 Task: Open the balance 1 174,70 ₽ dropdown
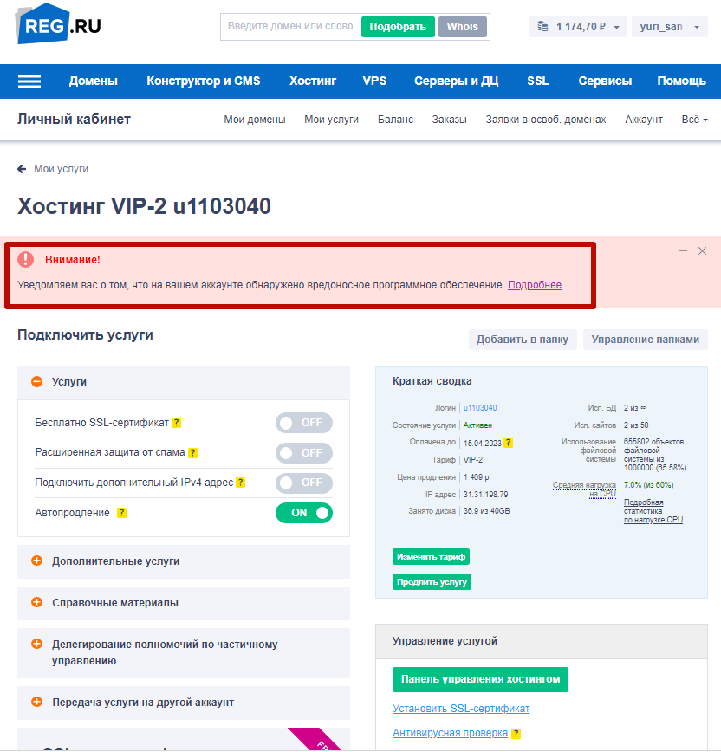pos(578,26)
